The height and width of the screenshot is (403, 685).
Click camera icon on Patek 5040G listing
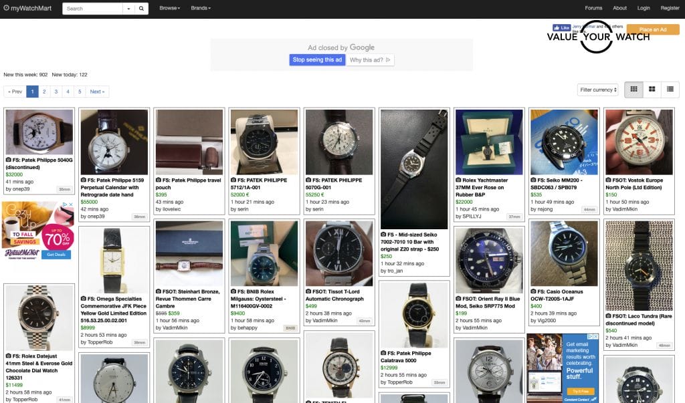[x=9, y=160]
